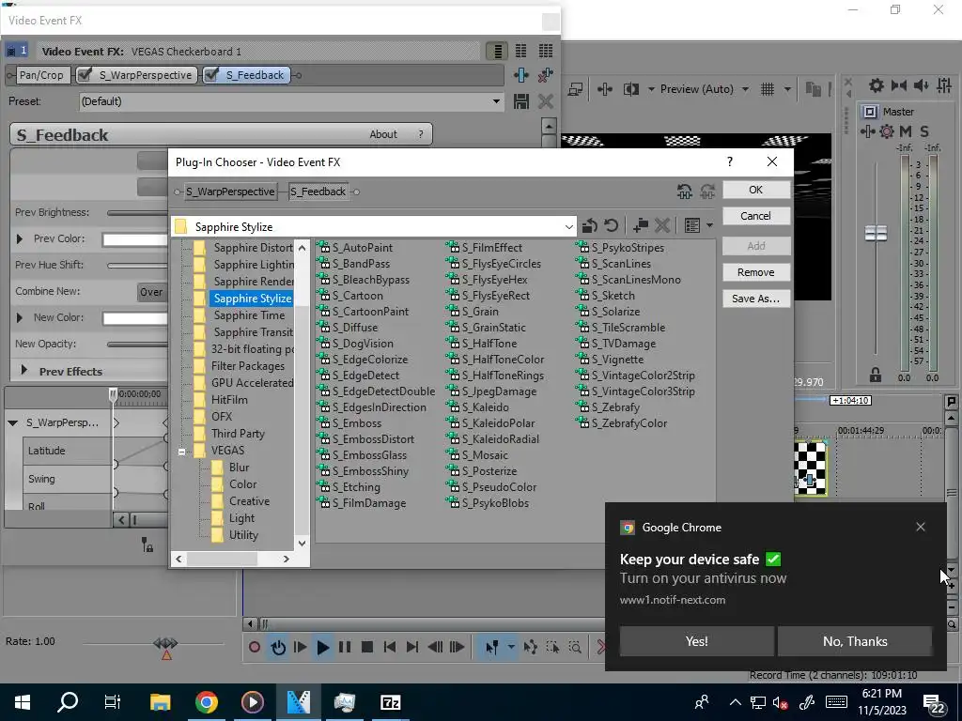Click Play From Start button

pos(300,647)
